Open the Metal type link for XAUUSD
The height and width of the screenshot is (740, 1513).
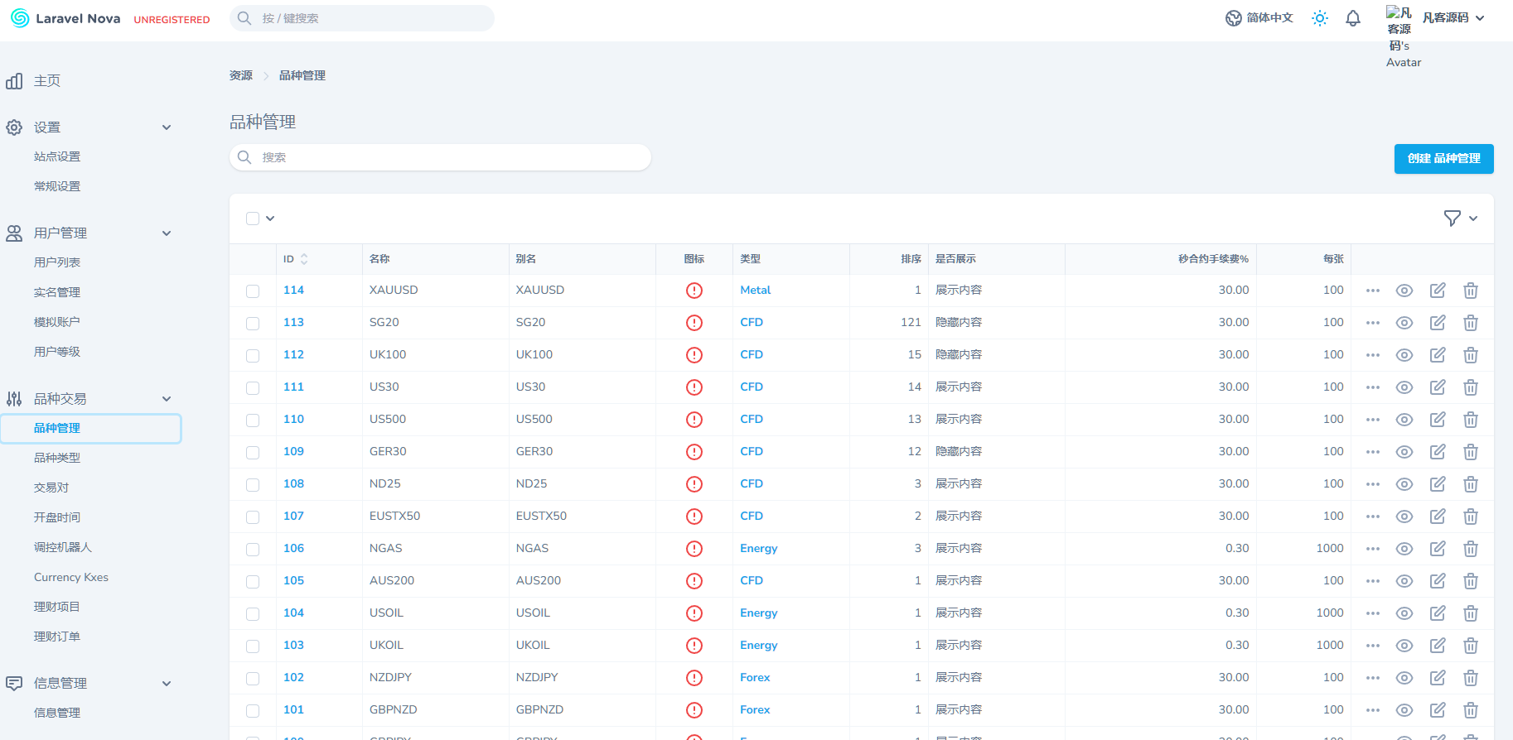coord(755,291)
